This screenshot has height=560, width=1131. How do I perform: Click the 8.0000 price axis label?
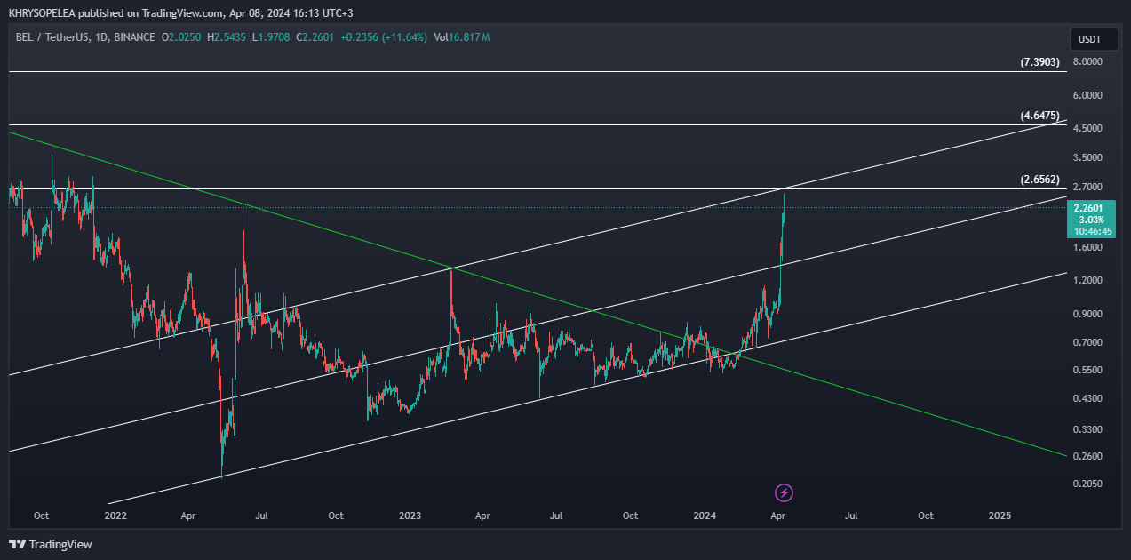(x=1088, y=61)
